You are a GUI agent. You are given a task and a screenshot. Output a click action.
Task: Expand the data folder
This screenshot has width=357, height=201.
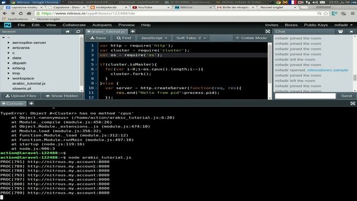click(x=9, y=58)
